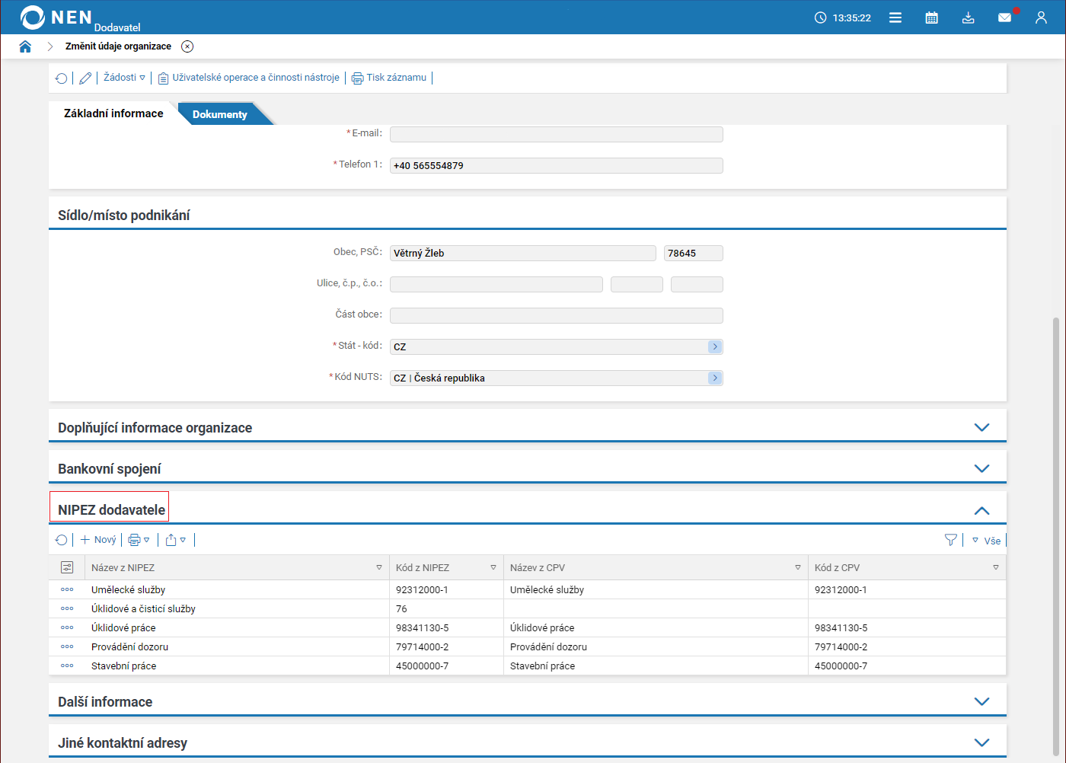Viewport: 1066px width, 763px height.
Task: Expand the Bankovní spojení section
Action: pyautogui.click(x=981, y=468)
